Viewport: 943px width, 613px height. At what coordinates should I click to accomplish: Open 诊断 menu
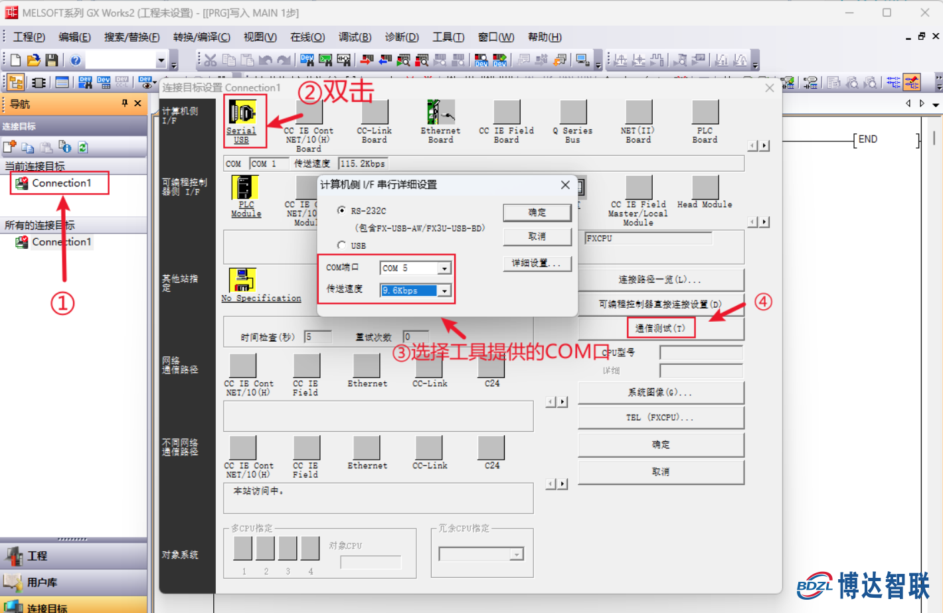pyautogui.click(x=402, y=37)
